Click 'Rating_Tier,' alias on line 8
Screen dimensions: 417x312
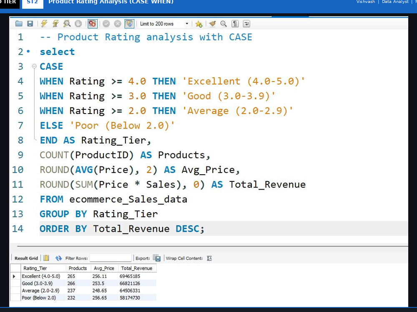[x=116, y=140]
